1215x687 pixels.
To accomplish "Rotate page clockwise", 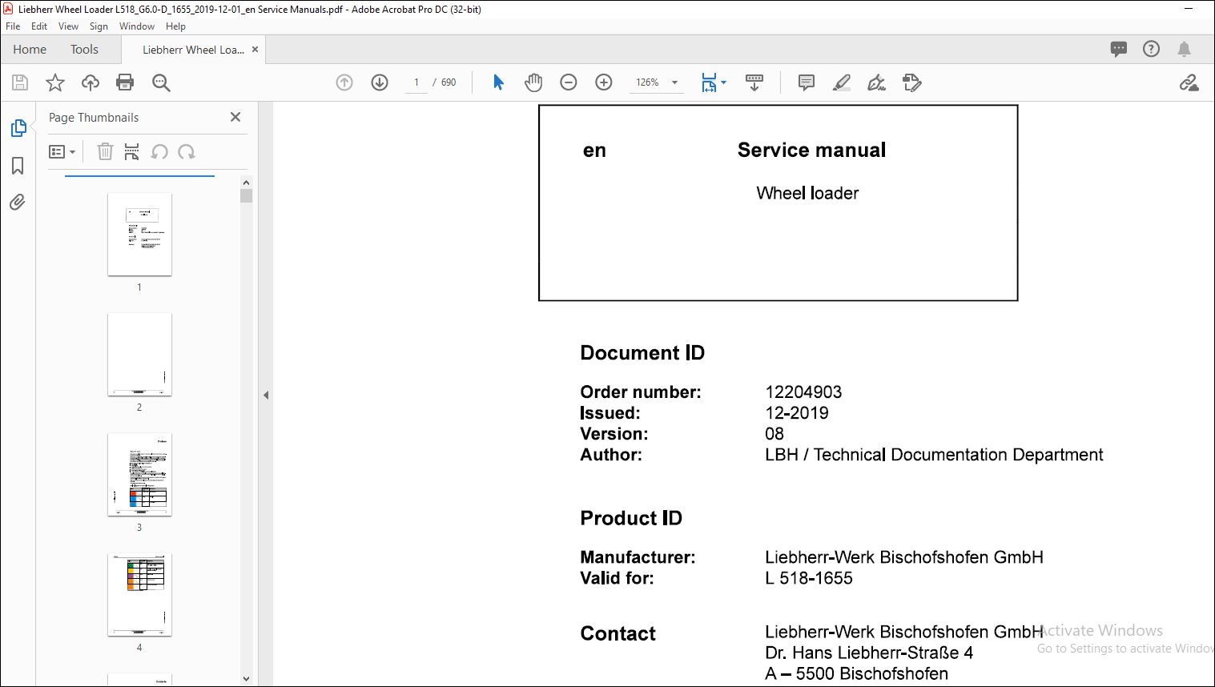I will click(x=187, y=151).
